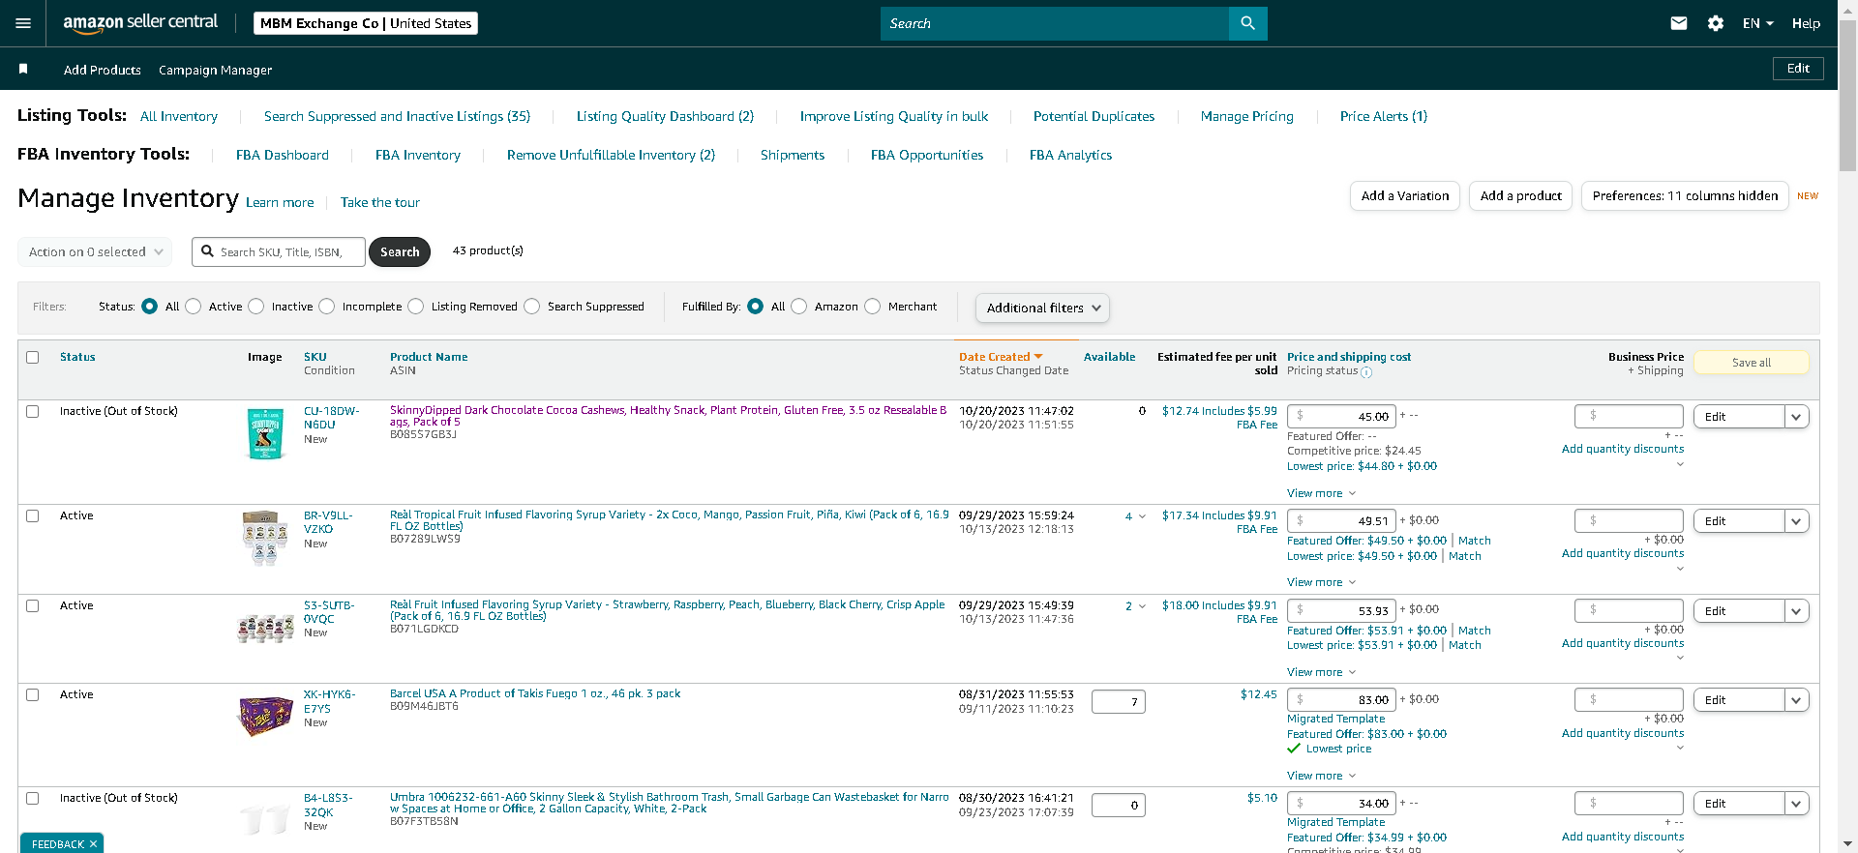The width and height of the screenshot is (1858, 853).
Task: Open the Campaign Manager menu item
Action: tap(215, 70)
